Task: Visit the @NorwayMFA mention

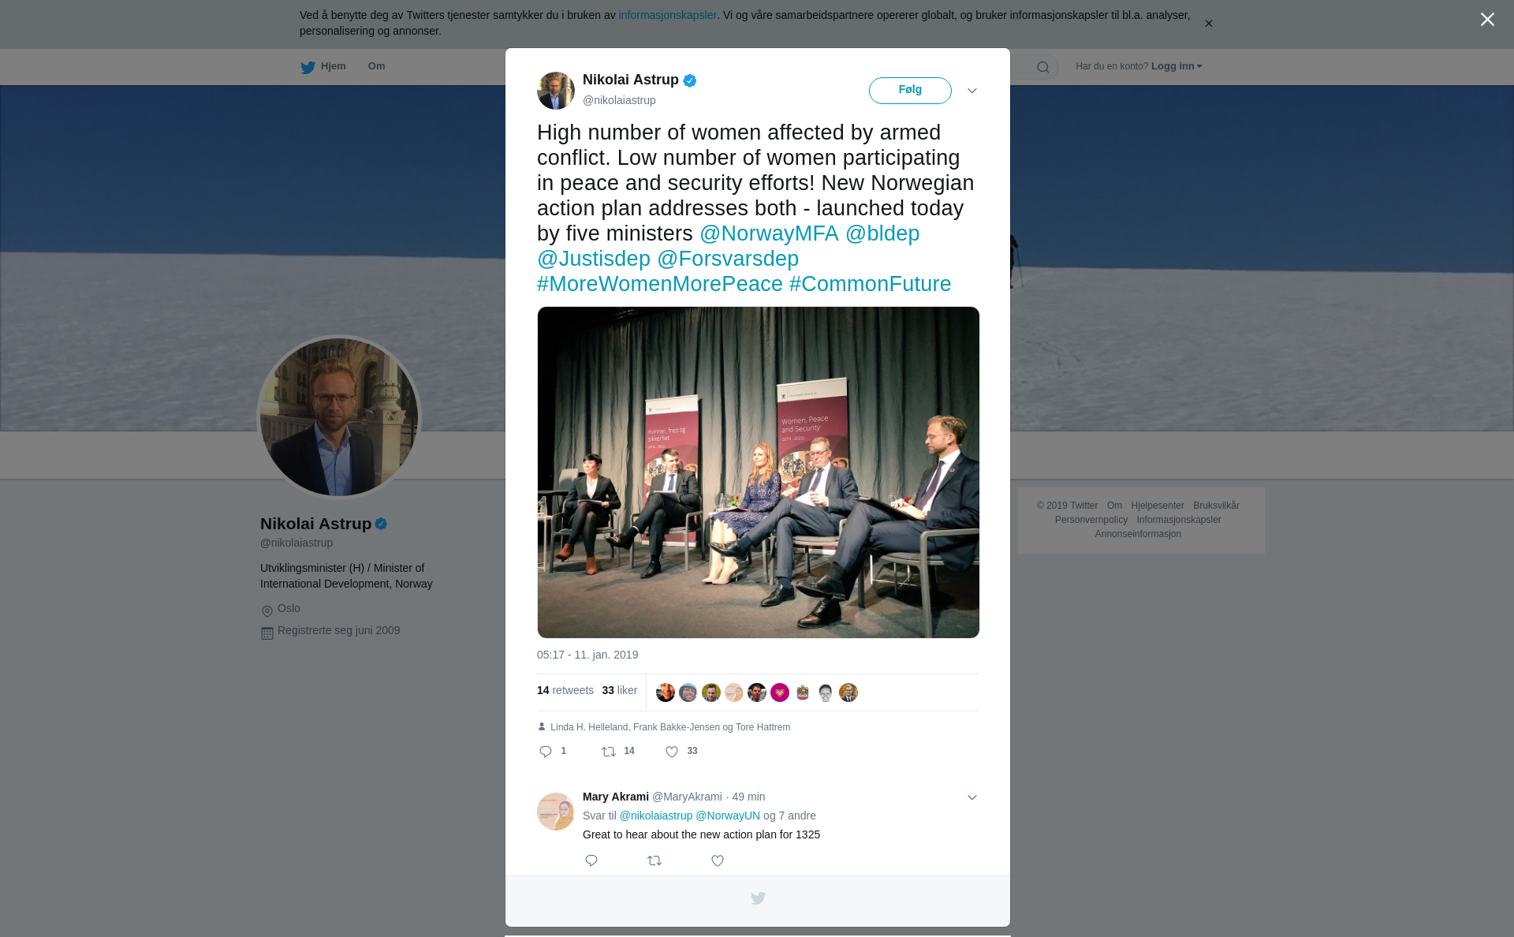Action: [x=769, y=233]
